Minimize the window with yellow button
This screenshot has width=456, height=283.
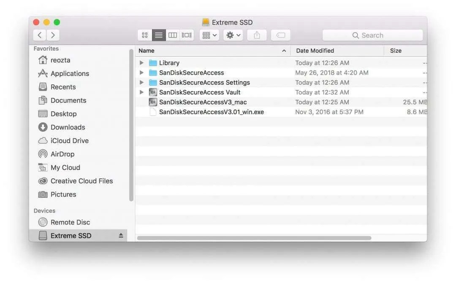pos(46,22)
